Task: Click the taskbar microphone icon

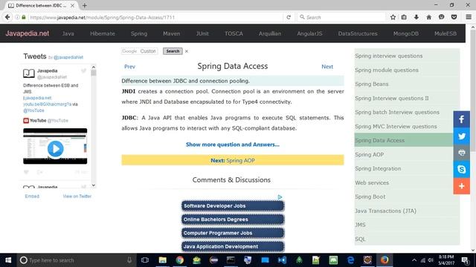Action: [129, 260]
